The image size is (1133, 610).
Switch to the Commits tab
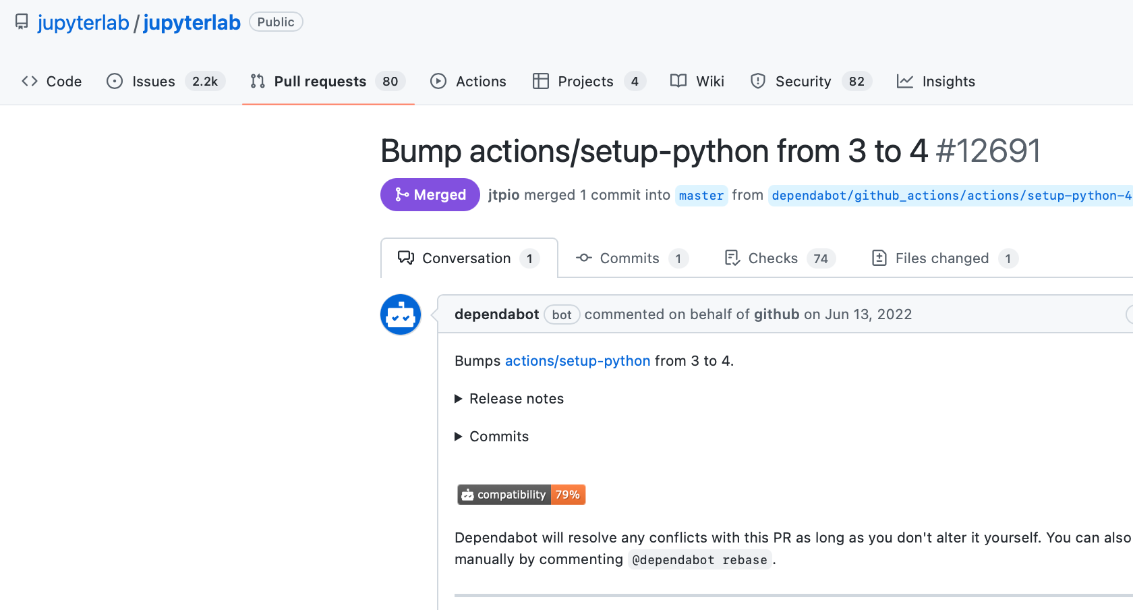pos(632,258)
